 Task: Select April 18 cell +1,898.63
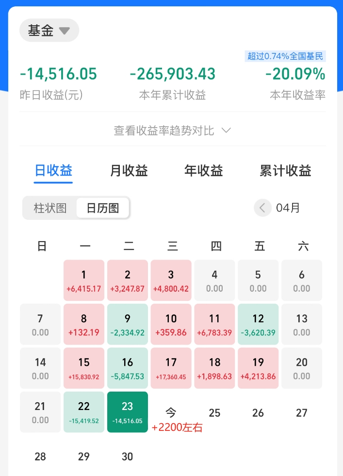pyautogui.click(x=214, y=368)
